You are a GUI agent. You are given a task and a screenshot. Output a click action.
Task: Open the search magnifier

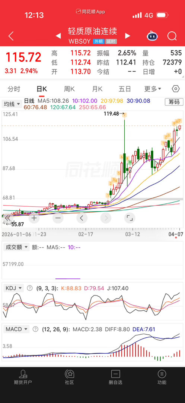coord(172,36)
